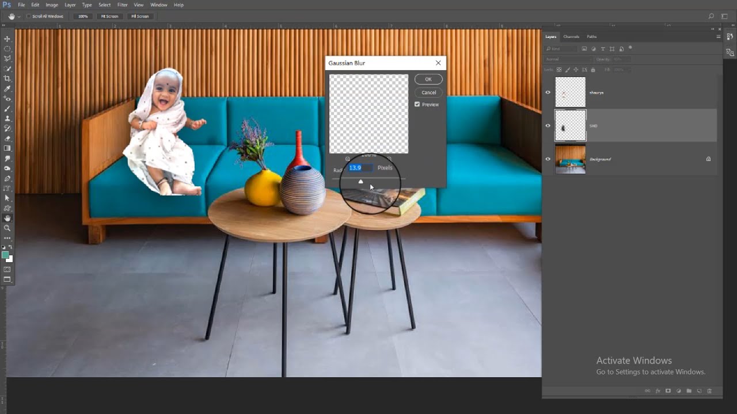Select the Gradient tool
Viewport: 737px width, 414px height.
coord(7,148)
